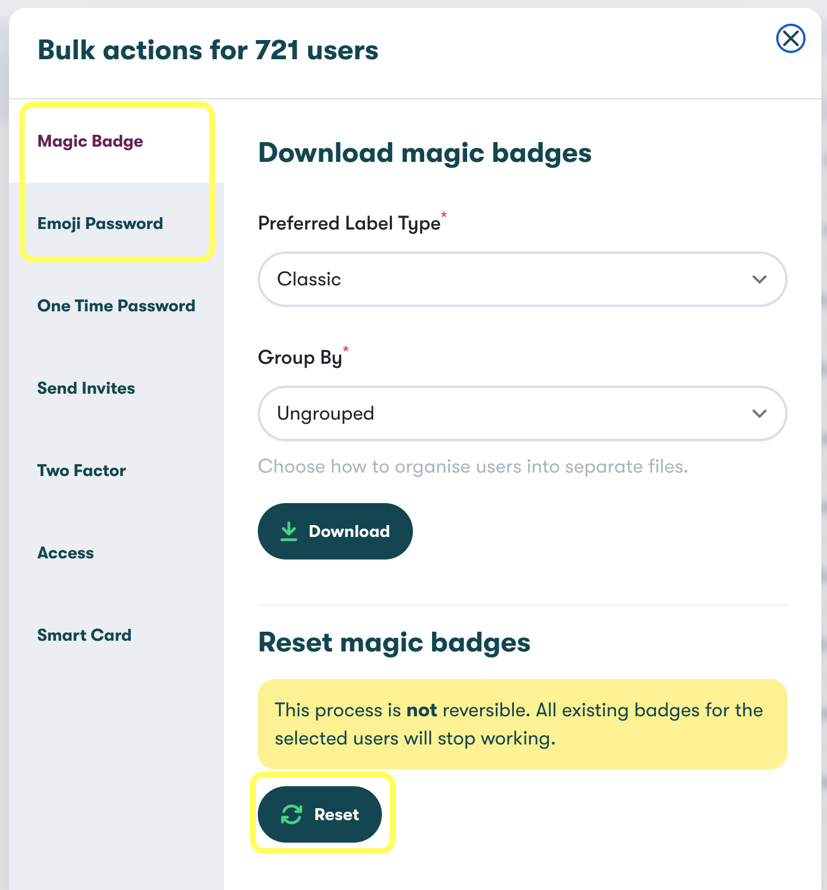Click the Group By field label
827x890 pixels.
[x=300, y=358]
